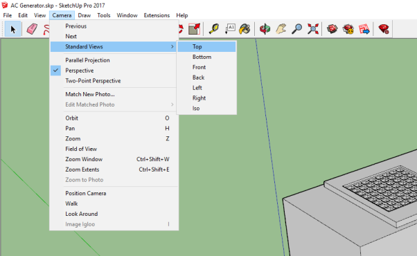Screen dimensions: 417x256
Task: Activate the Orbit tool icon
Action: (x=265, y=29)
